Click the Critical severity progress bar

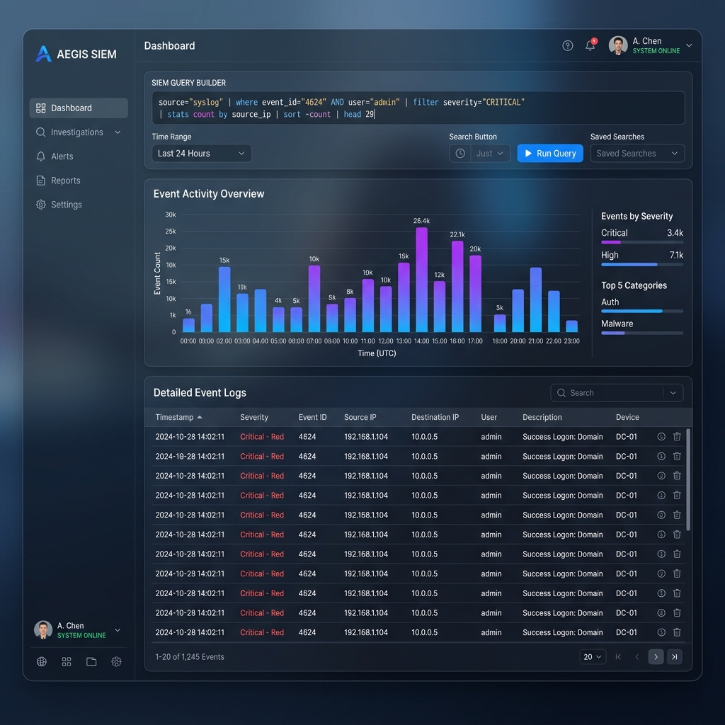coord(641,242)
